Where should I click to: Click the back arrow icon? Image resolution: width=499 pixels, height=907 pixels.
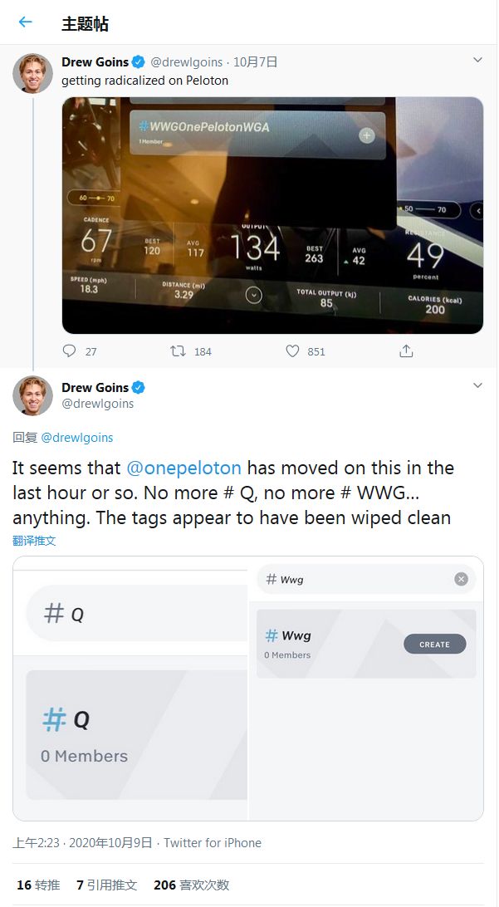coord(25,22)
